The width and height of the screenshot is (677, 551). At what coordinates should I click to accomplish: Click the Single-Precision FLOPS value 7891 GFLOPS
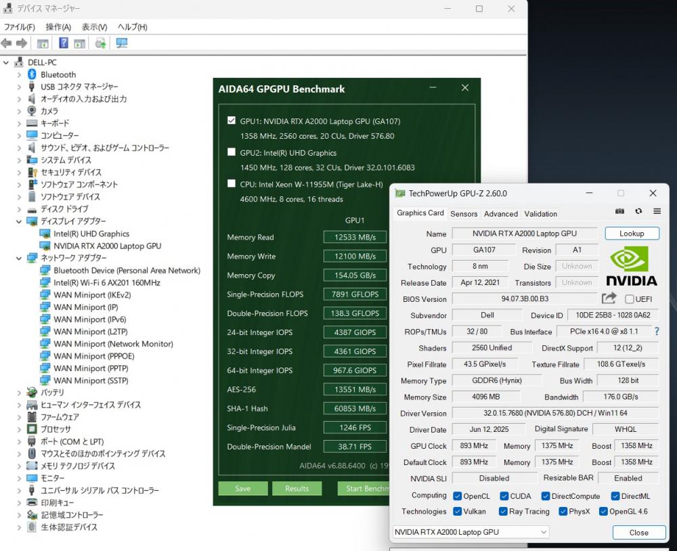pos(355,294)
